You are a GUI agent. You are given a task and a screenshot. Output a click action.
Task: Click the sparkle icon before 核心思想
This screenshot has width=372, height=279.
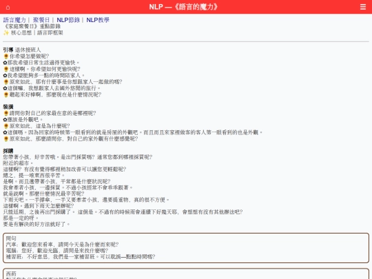pyautogui.click(x=6, y=33)
